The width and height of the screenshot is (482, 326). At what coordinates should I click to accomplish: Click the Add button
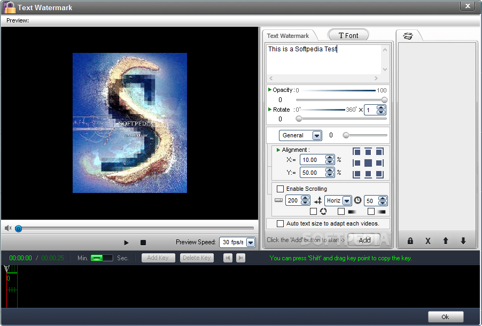tap(364, 240)
